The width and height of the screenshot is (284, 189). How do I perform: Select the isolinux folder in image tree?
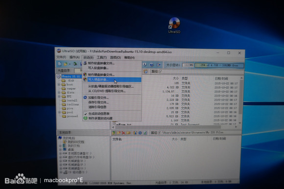73,105
